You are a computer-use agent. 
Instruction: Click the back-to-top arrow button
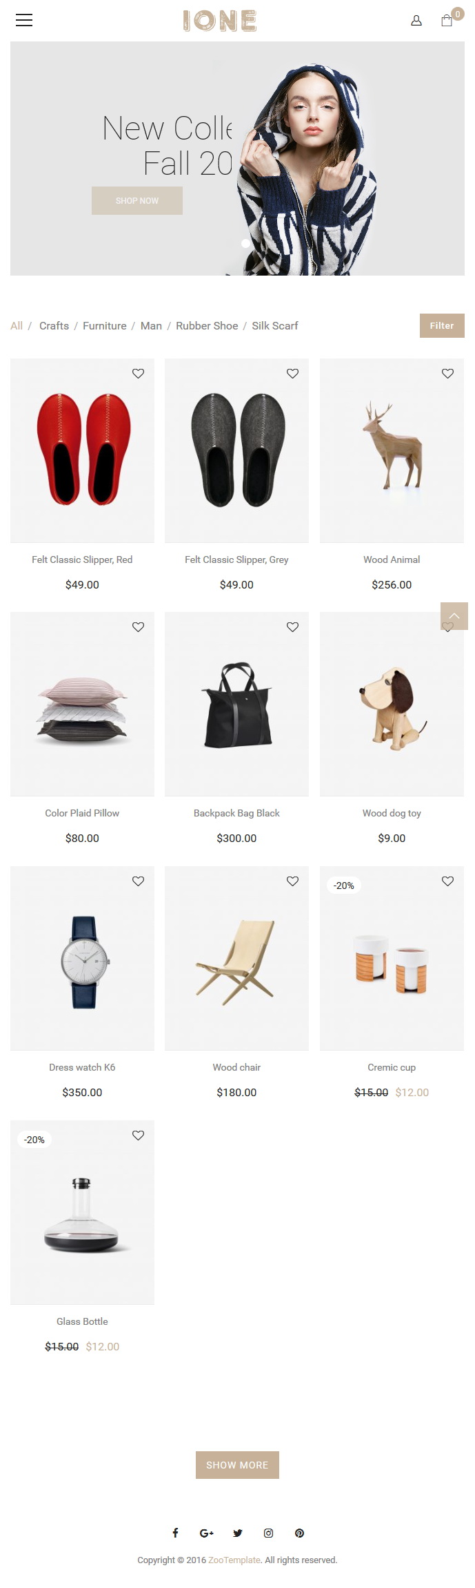(x=454, y=615)
